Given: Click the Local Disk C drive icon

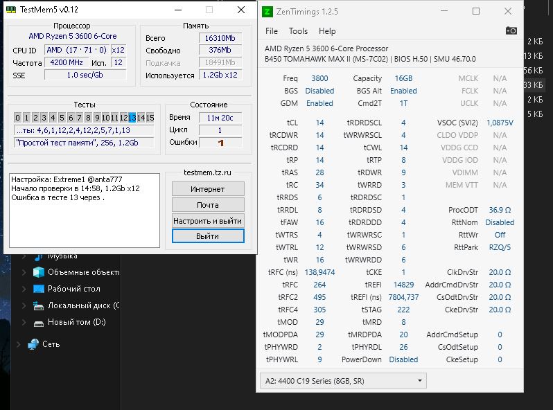Looking at the screenshot, I should point(38,305).
